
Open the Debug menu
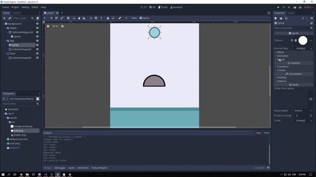pyautogui.click(x=25, y=7)
